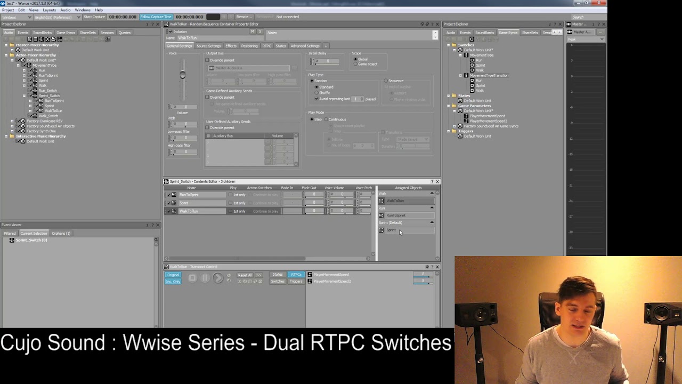Click the Sprint icon under Sprint (Default) in Assigned Objects
Screen dimensions: 682x384
[381, 230]
